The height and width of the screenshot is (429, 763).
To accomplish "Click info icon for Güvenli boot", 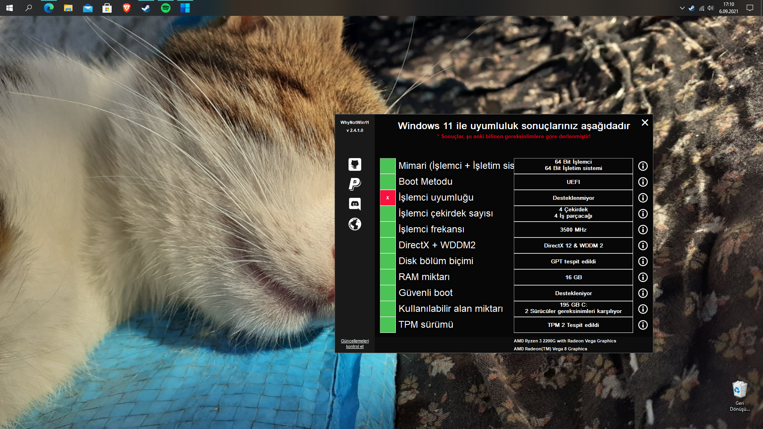I will pyautogui.click(x=643, y=293).
